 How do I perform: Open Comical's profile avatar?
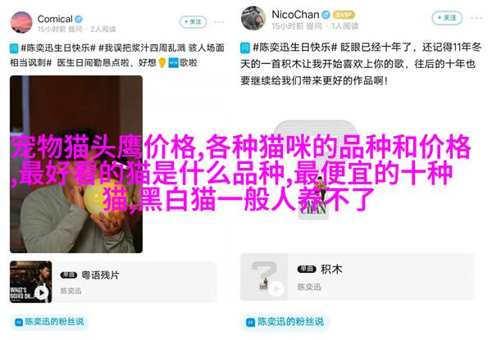[21, 23]
